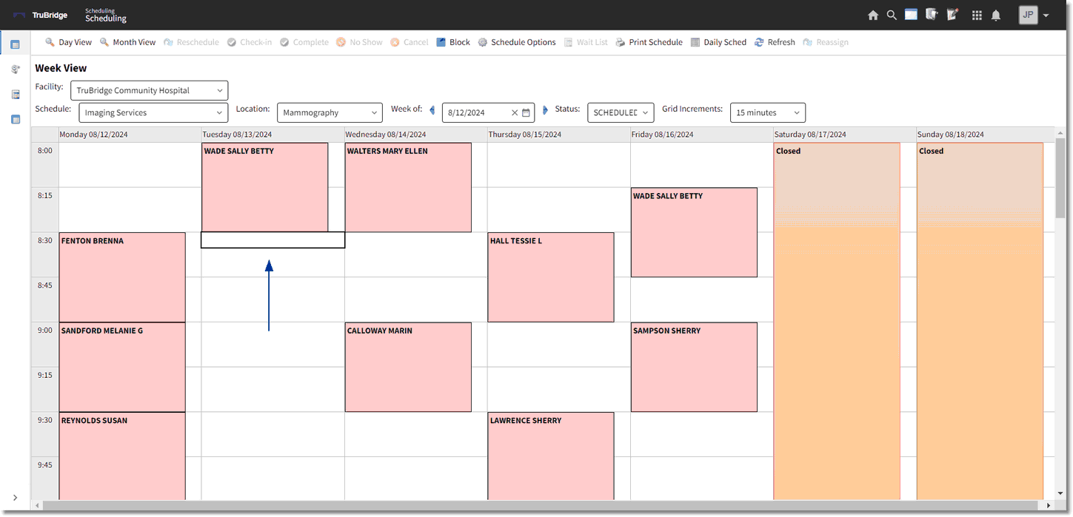Click the Reassign toolbar item
The height and width of the screenshot is (517, 1073).
pyautogui.click(x=826, y=42)
